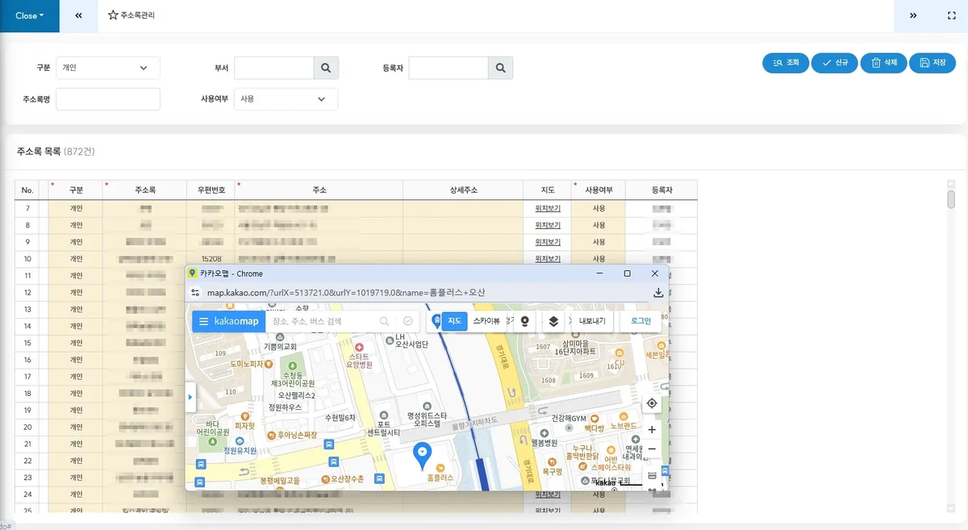Click the star icon beside 주소록관리 tab

pyautogui.click(x=113, y=15)
